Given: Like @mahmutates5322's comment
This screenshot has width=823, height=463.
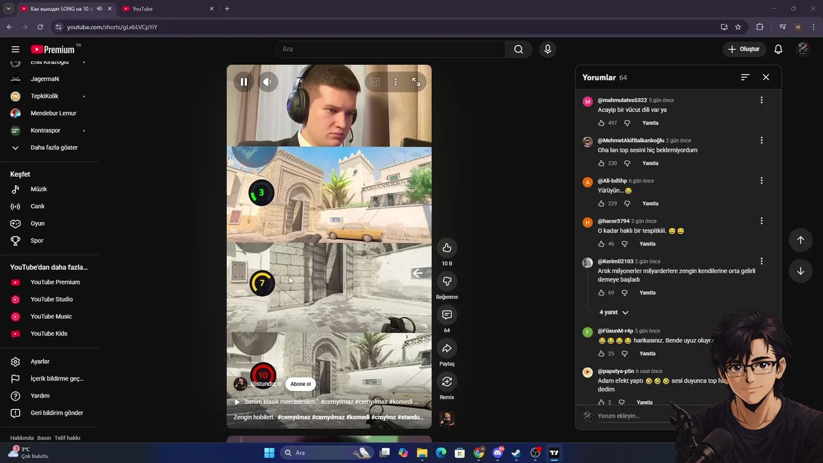Looking at the screenshot, I should [x=601, y=123].
